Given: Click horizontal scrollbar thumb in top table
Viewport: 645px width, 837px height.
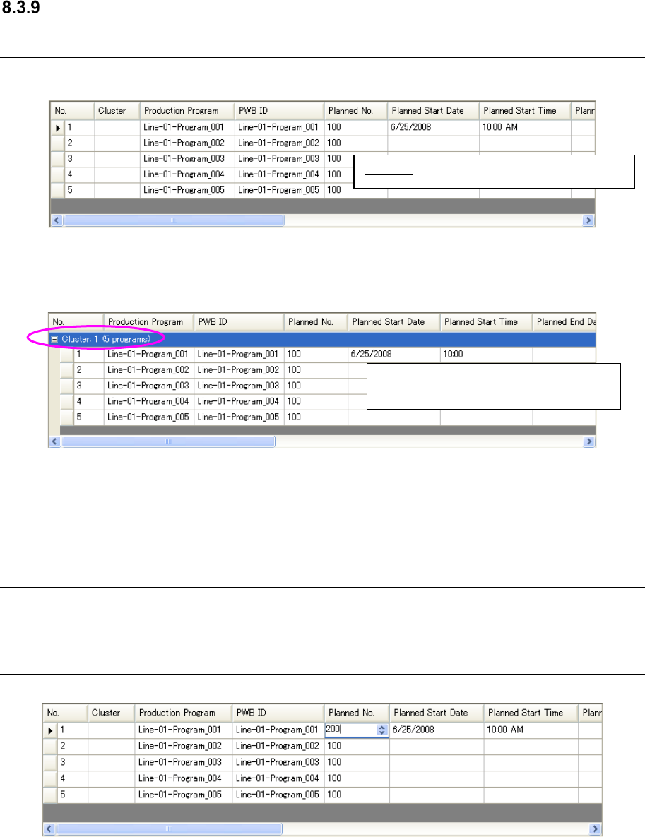Looking at the screenshot, I should point(174,220).
